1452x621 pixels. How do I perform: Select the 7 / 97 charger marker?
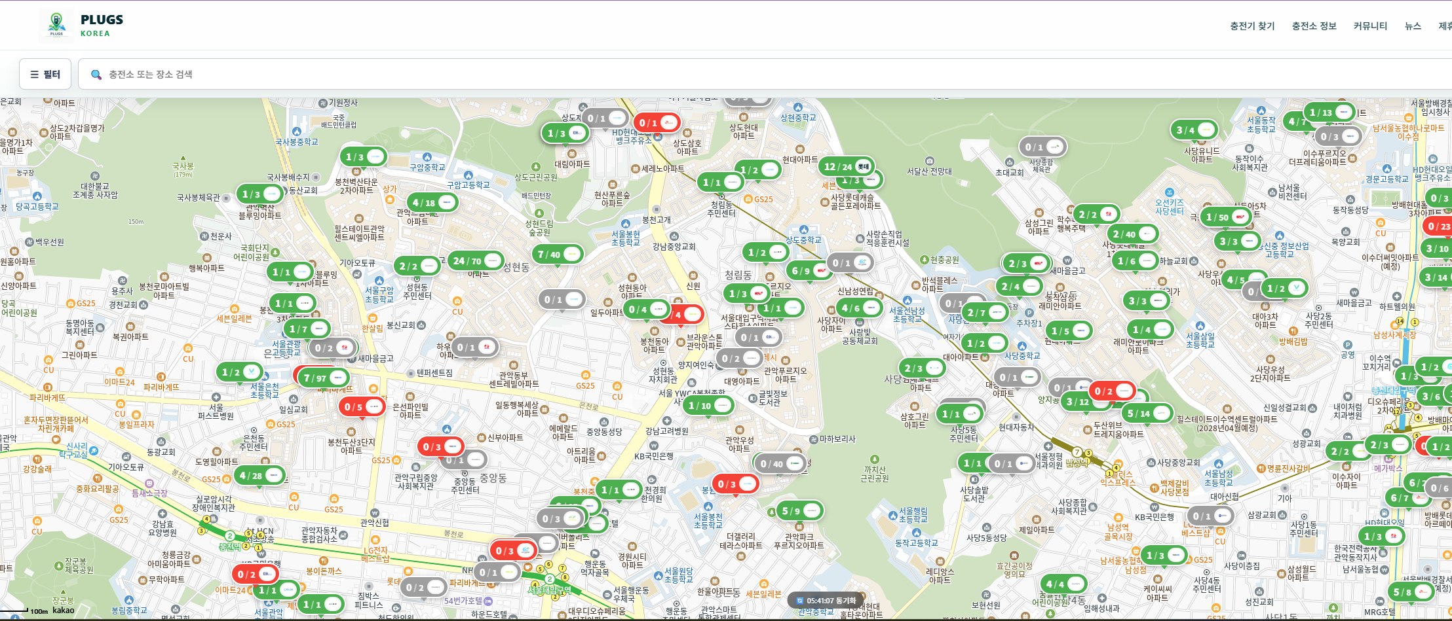click(322, 378)
